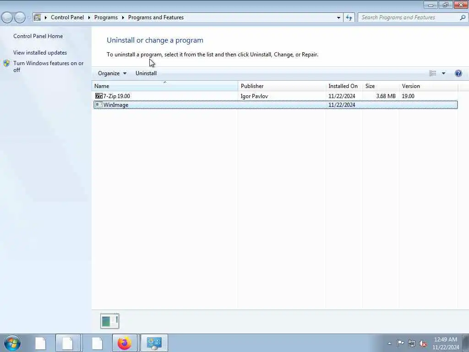Open Control Panel Home link
The height and width of the screenshot is (352, 469).
click(38, 36)
